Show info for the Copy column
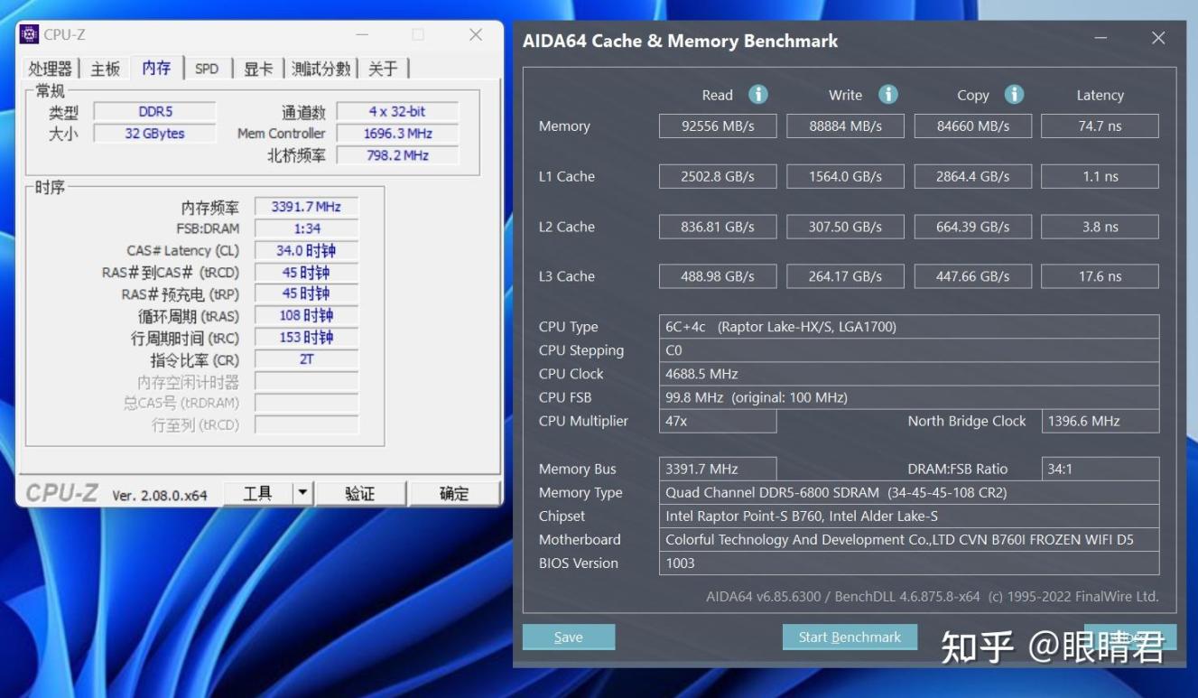The image size is (1198, 698). 1015,95
